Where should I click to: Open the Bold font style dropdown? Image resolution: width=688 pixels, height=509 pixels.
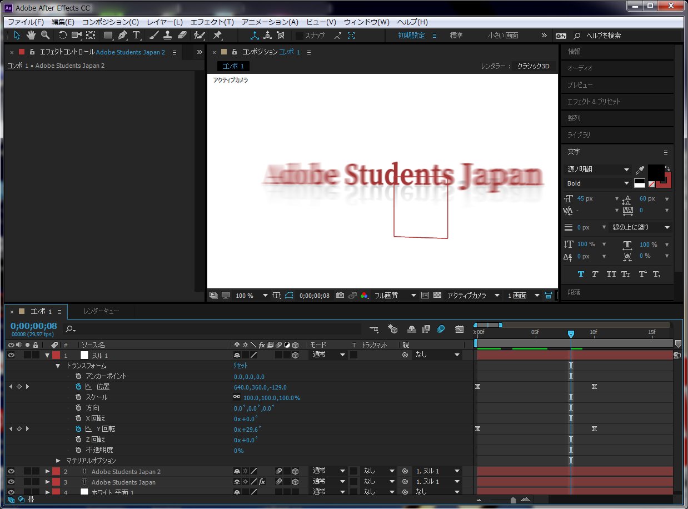click(x=598, y=183)
